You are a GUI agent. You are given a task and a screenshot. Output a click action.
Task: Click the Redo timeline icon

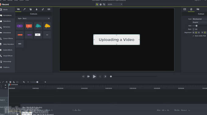click(3, 82)
